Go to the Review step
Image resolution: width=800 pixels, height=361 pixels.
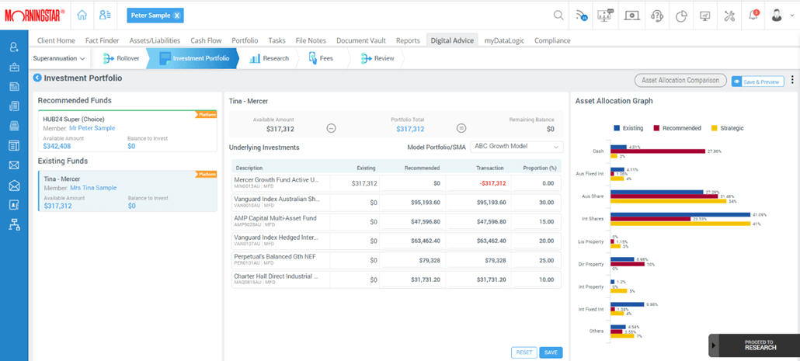point(377,59)
